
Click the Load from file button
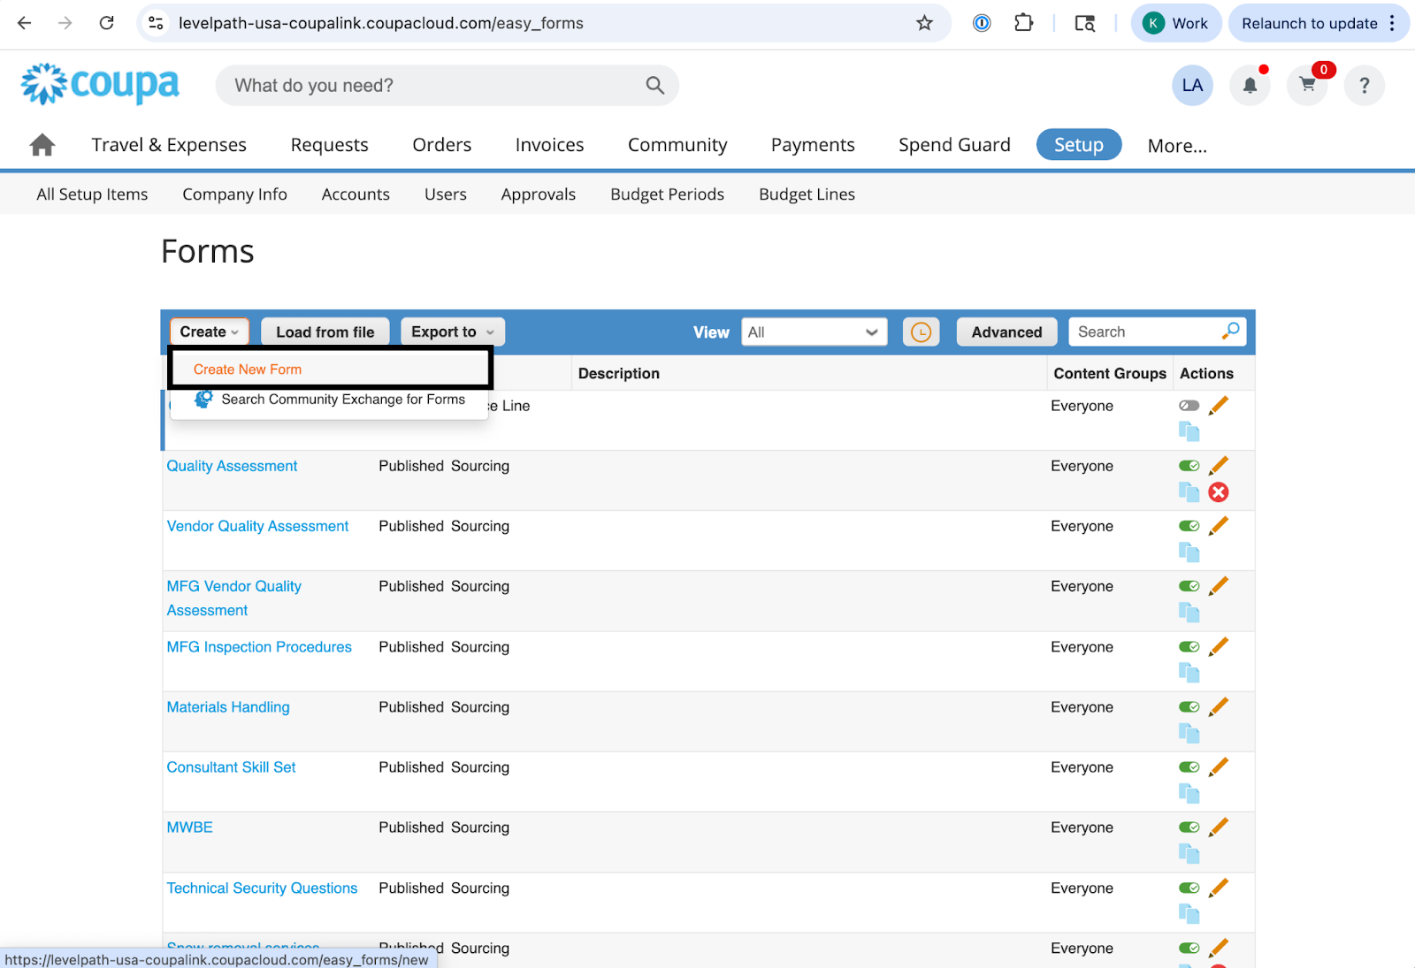pyautogui.click(x=325, y=332)
